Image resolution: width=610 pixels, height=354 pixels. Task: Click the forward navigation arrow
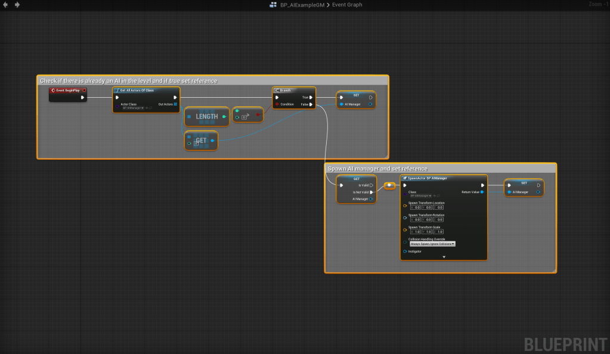[17, 5]
